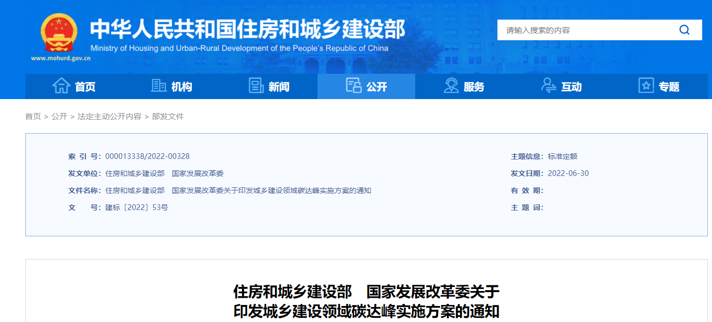
Task: Click the ministry title 中华人民共和国住房和城乡建设部
Action: pyautogui.click(x=248, y=30)
